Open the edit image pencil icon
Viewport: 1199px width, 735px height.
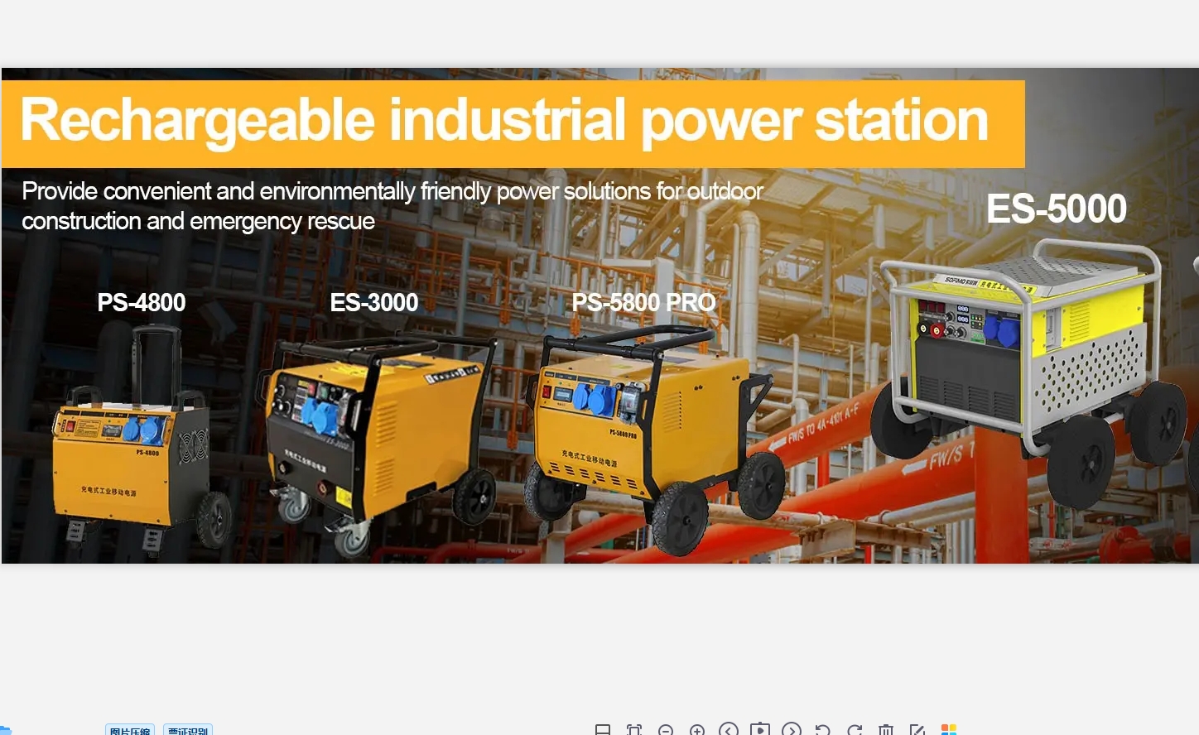click(x=917, y=730)
